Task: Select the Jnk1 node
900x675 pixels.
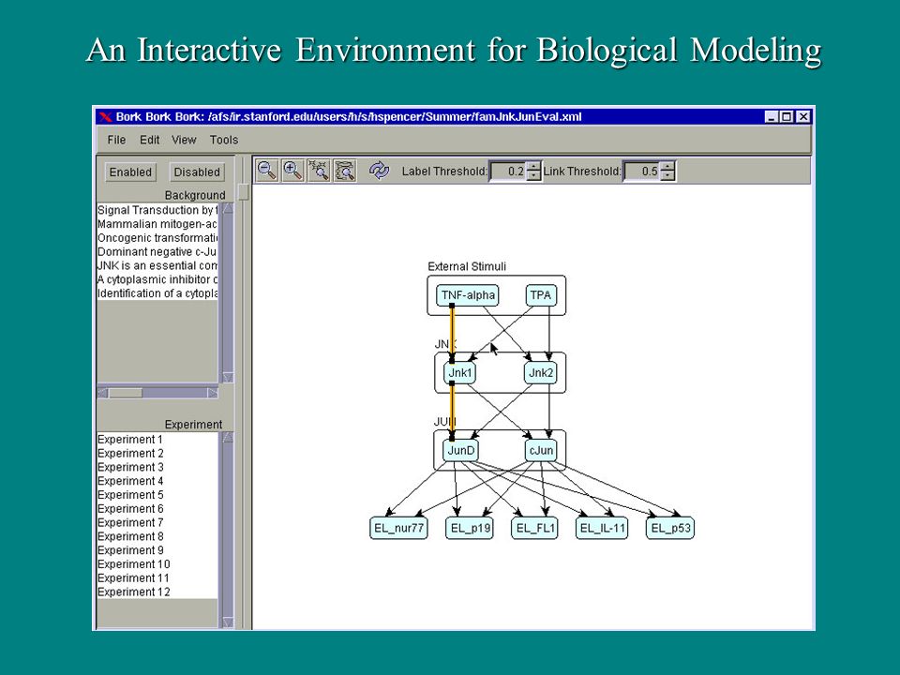Action: 460,373
